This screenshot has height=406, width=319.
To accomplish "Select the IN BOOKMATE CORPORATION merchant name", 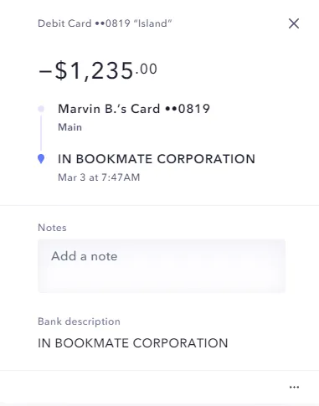I will (157, 159).
